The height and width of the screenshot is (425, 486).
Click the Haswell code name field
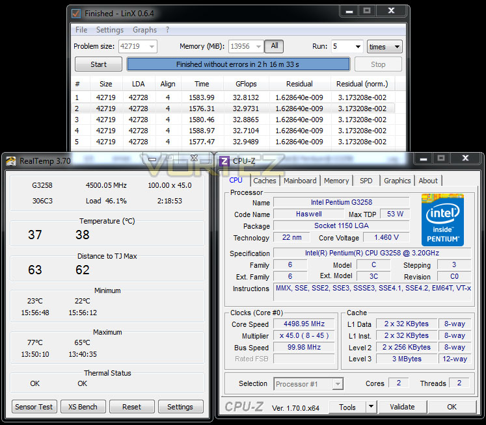[308, 214]
